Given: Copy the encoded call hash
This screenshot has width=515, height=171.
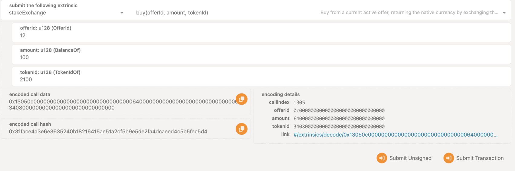Looking at the screenshot, I should click(241, 129).
